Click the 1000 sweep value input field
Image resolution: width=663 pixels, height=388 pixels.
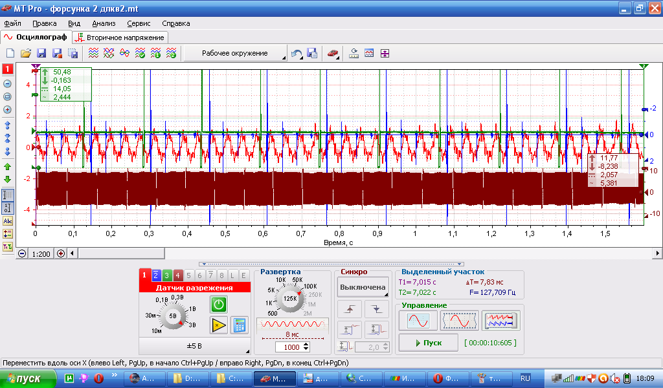coord(289,347)
